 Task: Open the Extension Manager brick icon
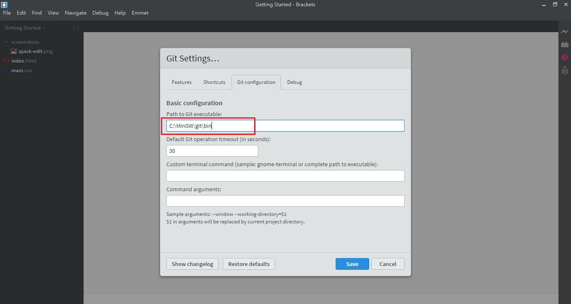[565, 44]
